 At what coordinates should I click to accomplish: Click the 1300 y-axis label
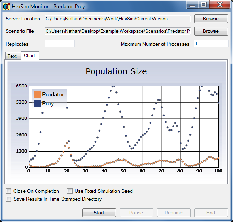[21, 151]
